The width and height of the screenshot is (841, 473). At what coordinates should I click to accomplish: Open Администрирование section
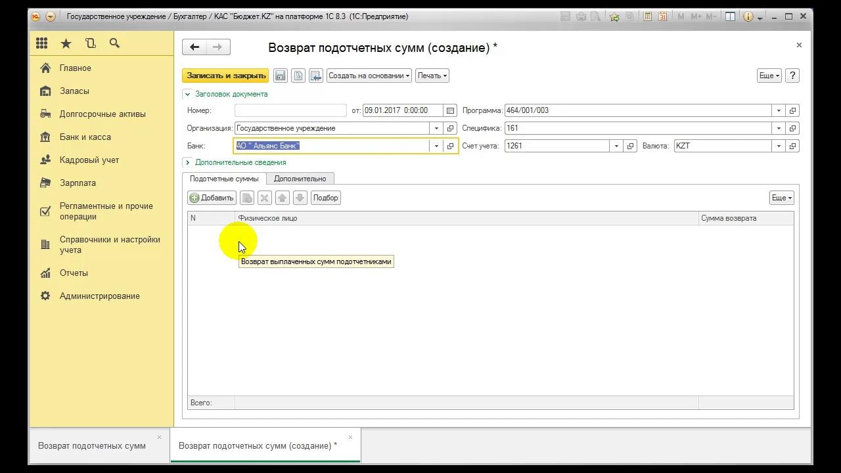click(101, 296)
